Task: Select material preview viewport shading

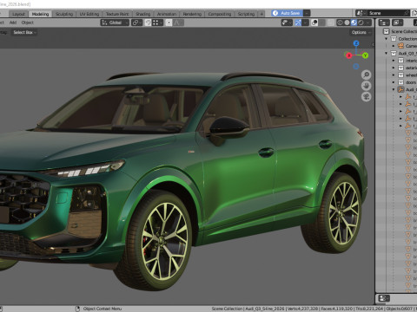Action: [354, 23]
